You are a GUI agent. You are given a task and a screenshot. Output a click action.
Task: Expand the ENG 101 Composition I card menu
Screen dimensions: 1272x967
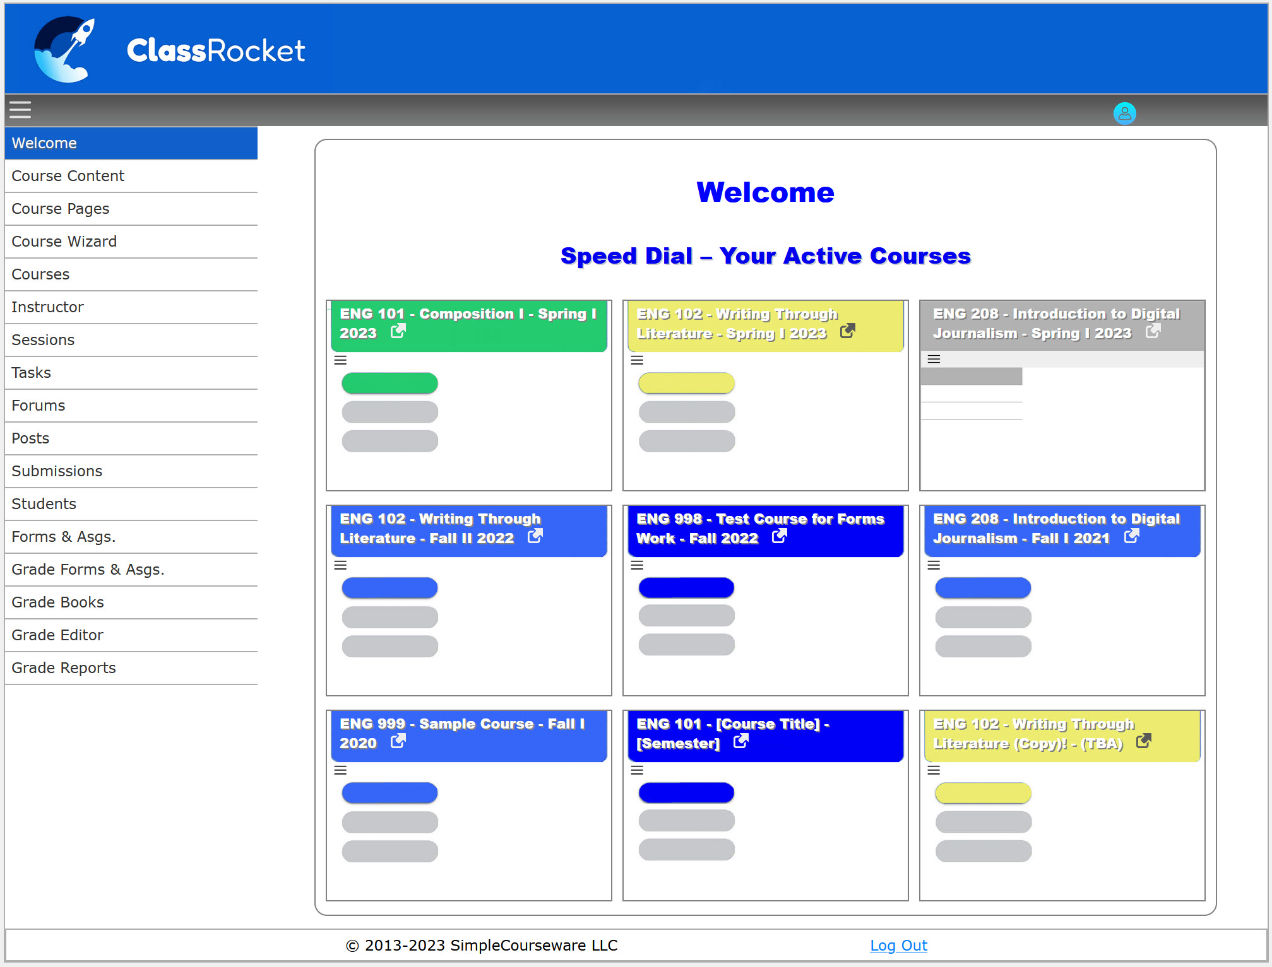tap(340, 360)
